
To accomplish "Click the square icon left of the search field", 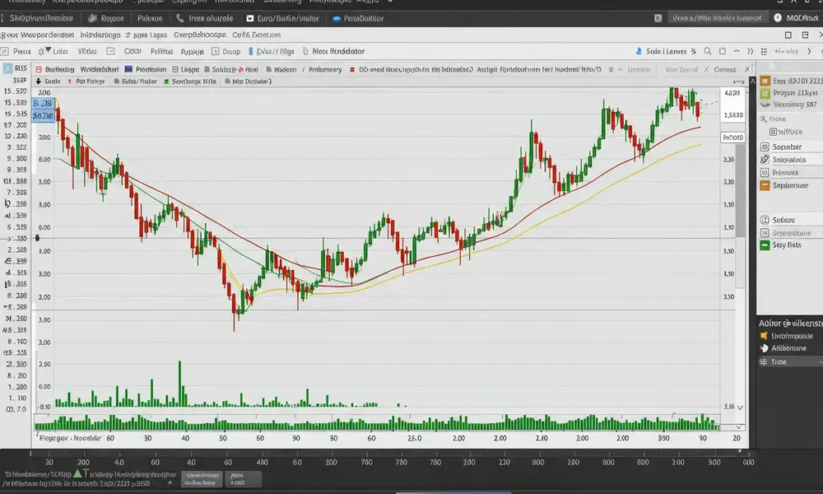I will point(658,18).
